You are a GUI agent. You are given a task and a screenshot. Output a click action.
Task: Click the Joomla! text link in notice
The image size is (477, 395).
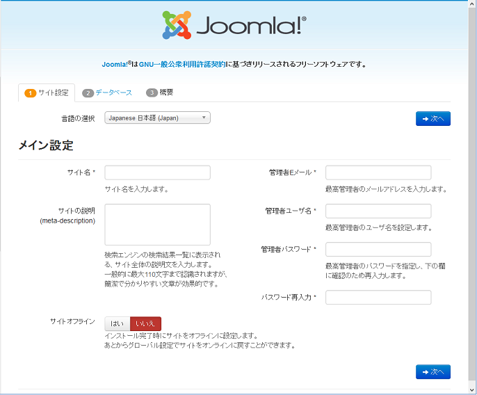point(115,65)
